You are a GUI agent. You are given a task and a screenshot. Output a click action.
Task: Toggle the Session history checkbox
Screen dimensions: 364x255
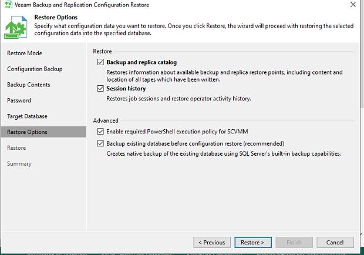[100, 89]
